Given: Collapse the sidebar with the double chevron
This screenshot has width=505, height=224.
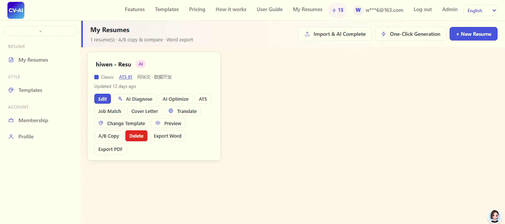Looking at the screenshot, I should point(40,31).
